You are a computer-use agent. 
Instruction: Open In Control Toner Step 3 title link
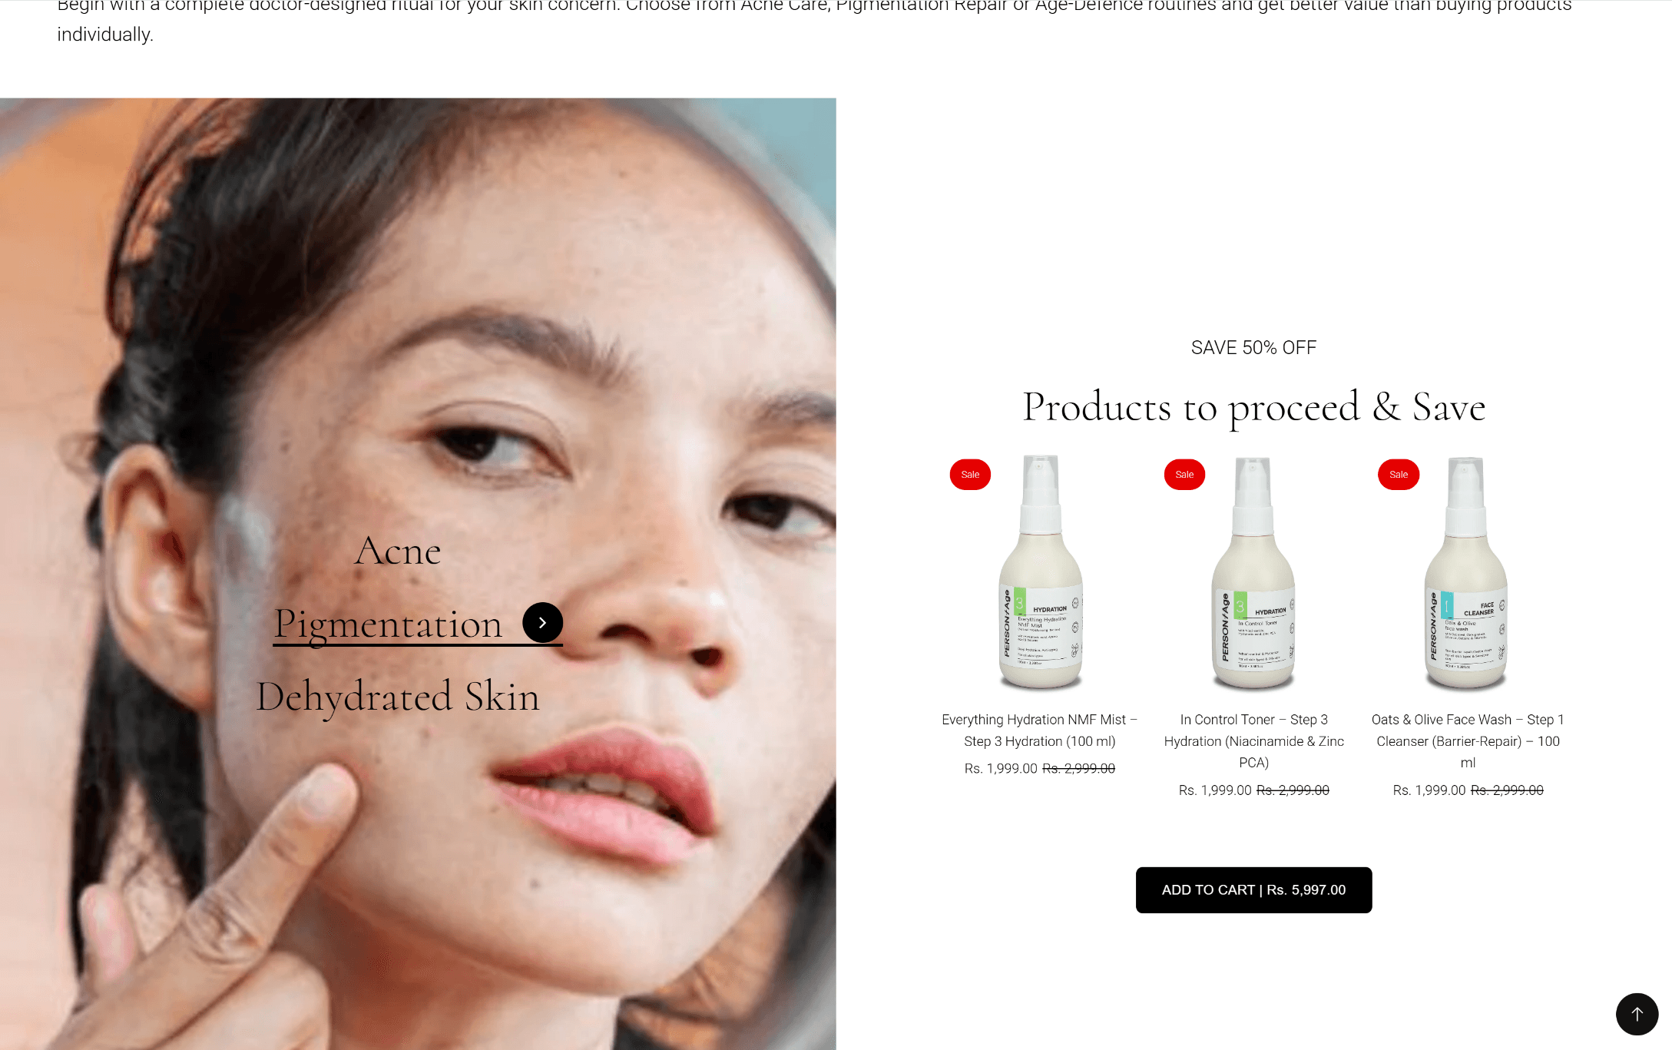pos(1253,740)
